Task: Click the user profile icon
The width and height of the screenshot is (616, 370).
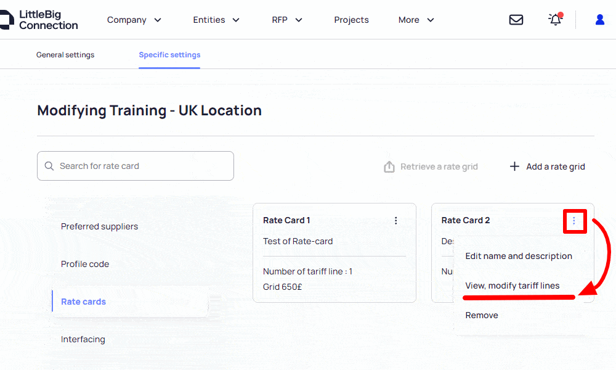Action: (x=599, y=19)
